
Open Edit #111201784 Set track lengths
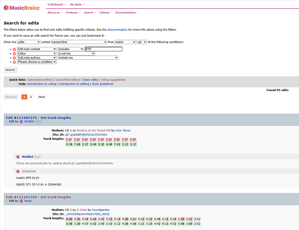pos(38,197)
